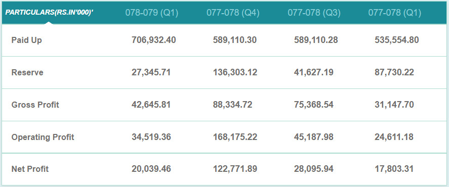The height and width of the screenshot is (187, 449).
Task: Select the 078-079 (Q1) column header
Action: pyautogui.click(x=152, y=13)
